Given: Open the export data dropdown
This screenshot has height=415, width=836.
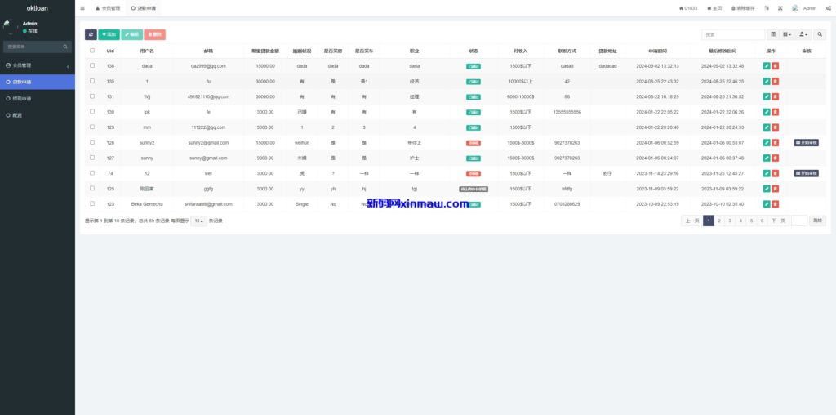Looking at the screenshot, I should (803, 34).
